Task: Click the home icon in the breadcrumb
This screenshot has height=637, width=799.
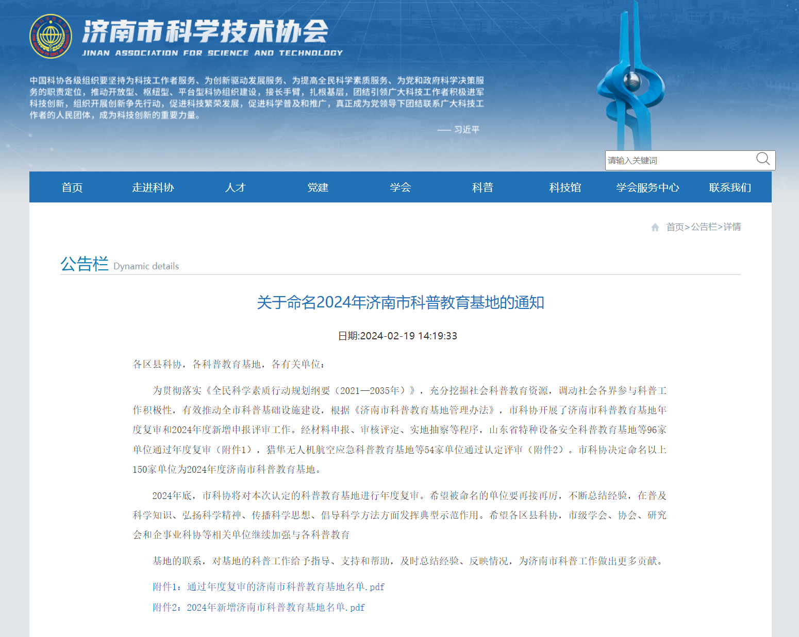Action: point(655,227)
